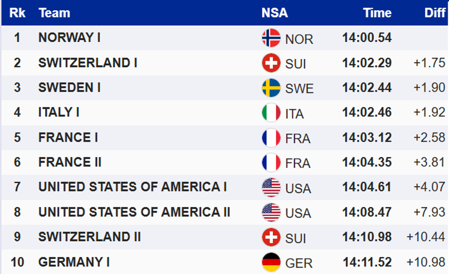The width and height of the screenshot is (449, 274).
Task: Select the GERMANY I team name
Action: [74, 262]
